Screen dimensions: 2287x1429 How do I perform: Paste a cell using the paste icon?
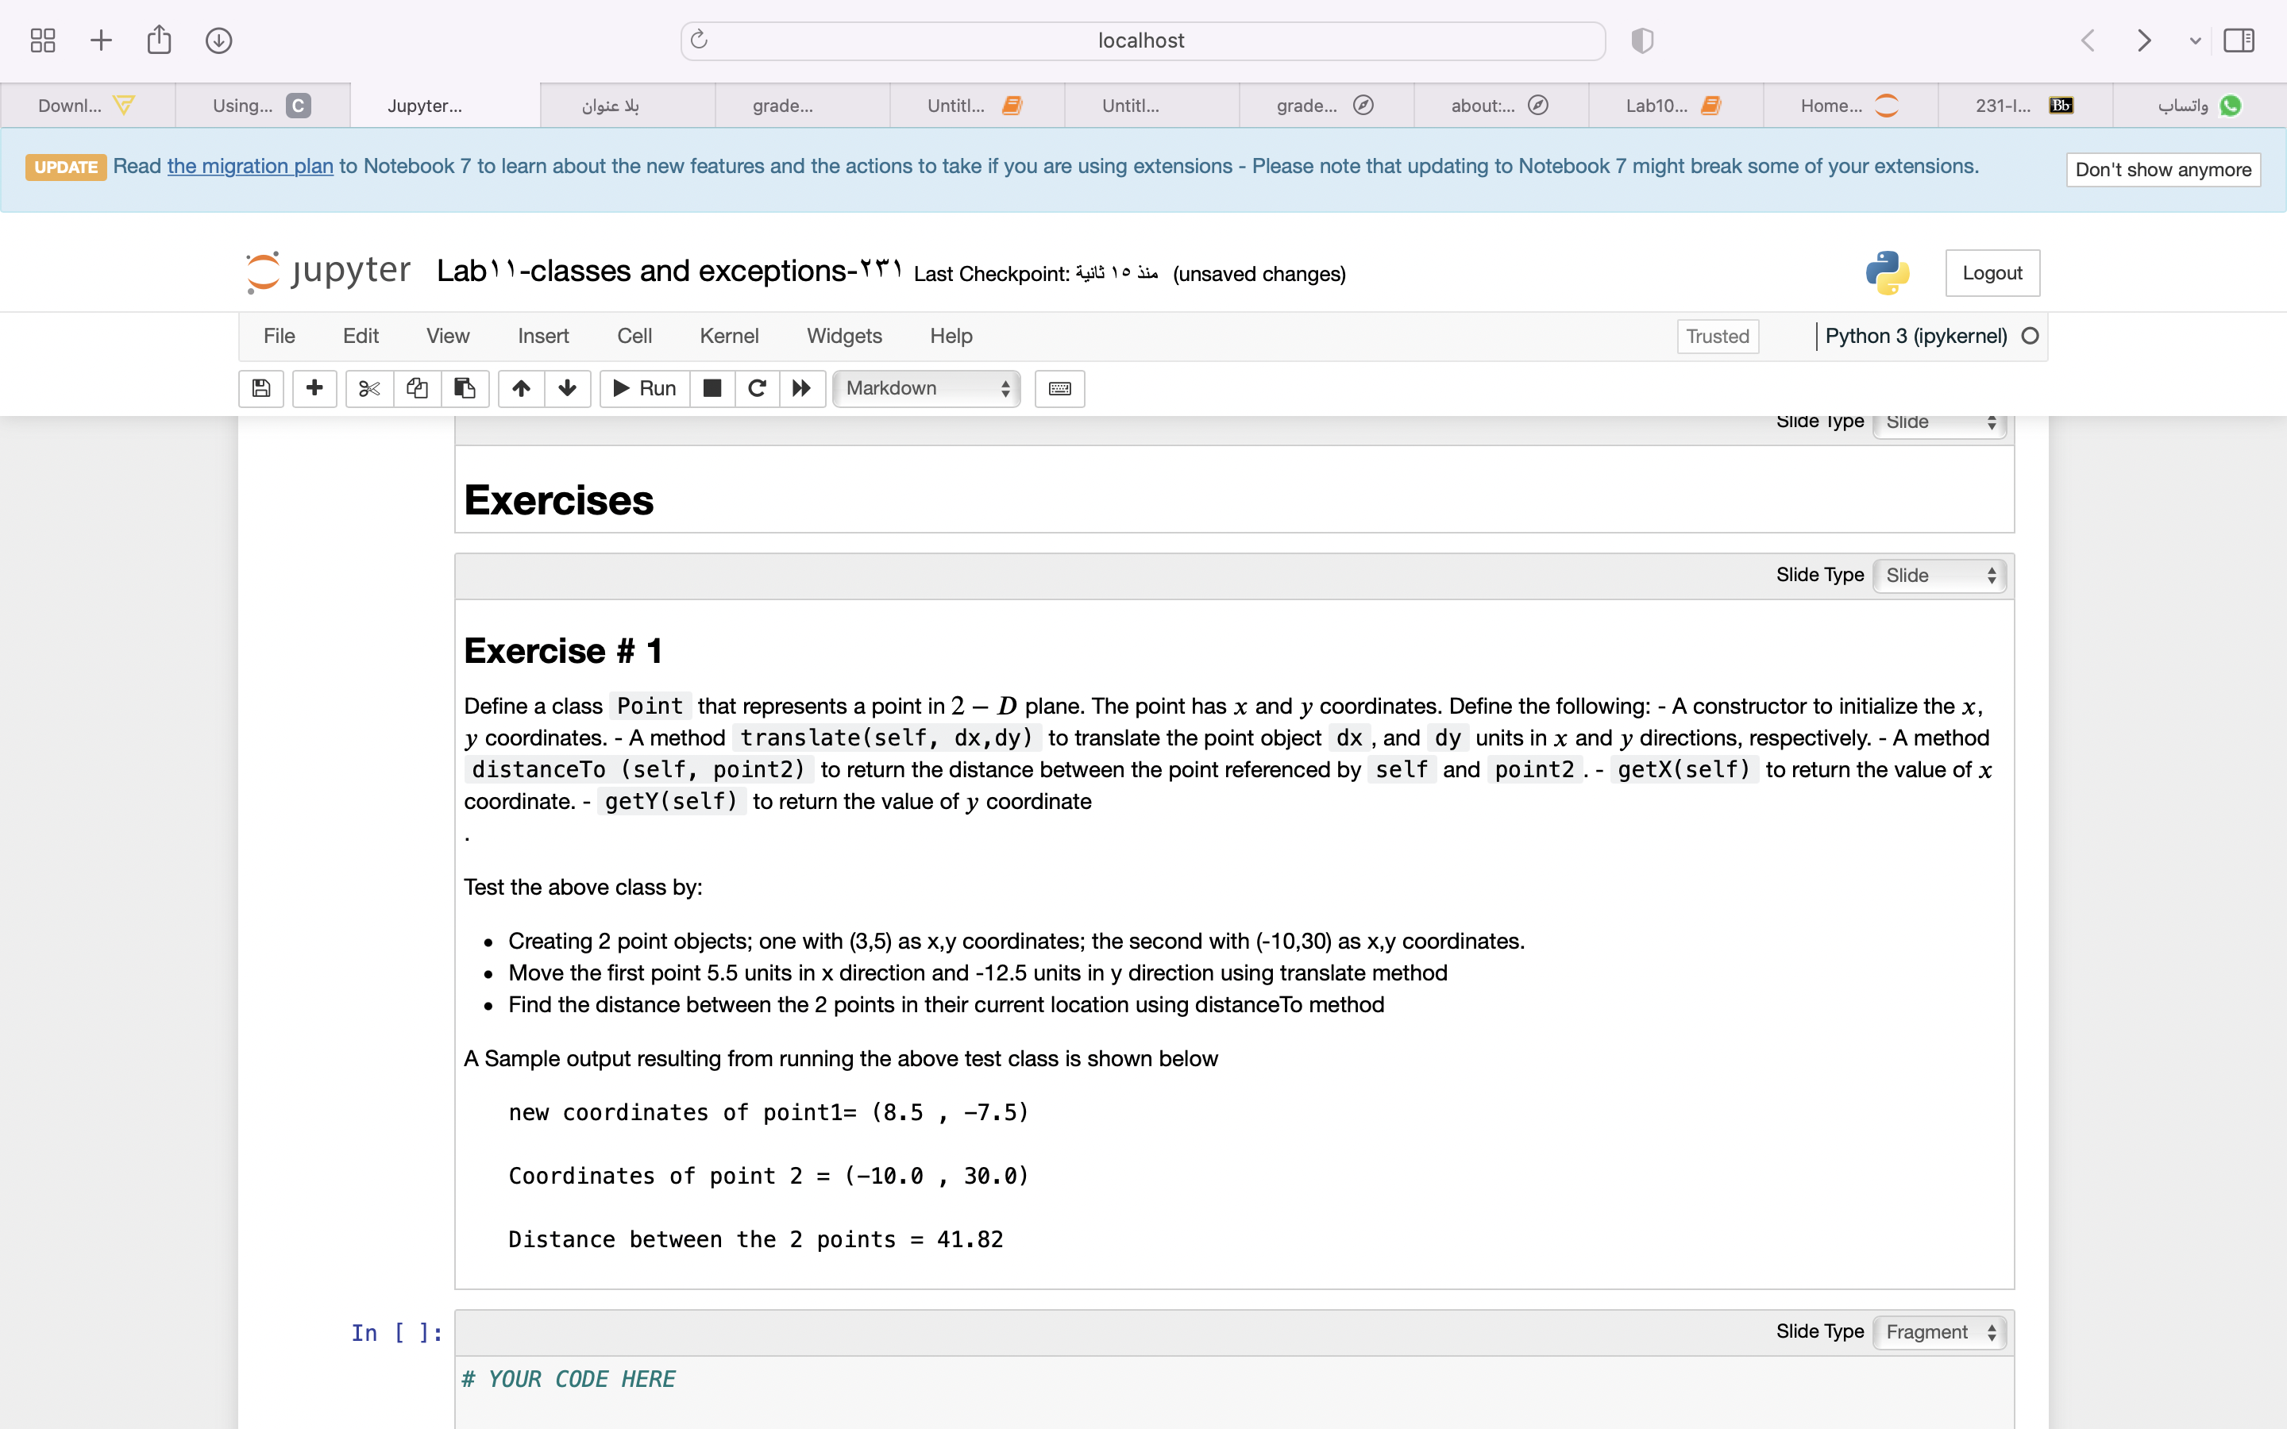tap(465, 388)
